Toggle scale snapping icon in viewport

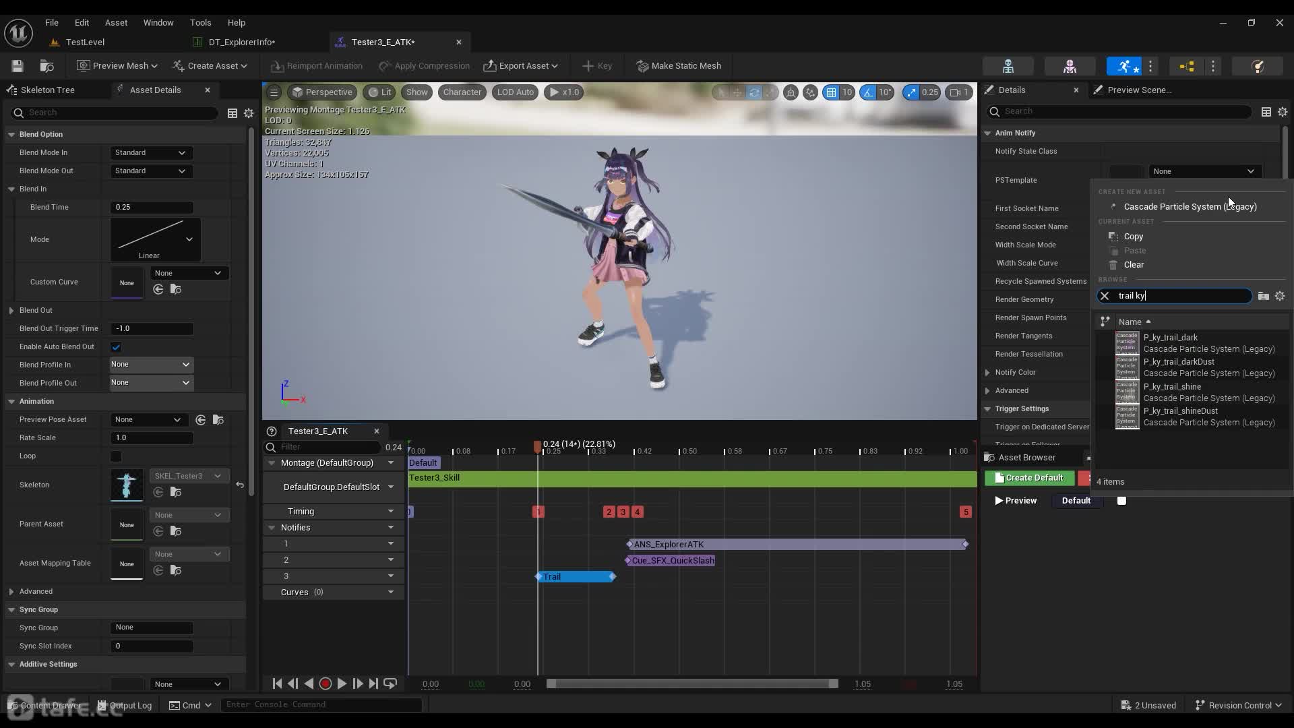[x=911, y=92]
